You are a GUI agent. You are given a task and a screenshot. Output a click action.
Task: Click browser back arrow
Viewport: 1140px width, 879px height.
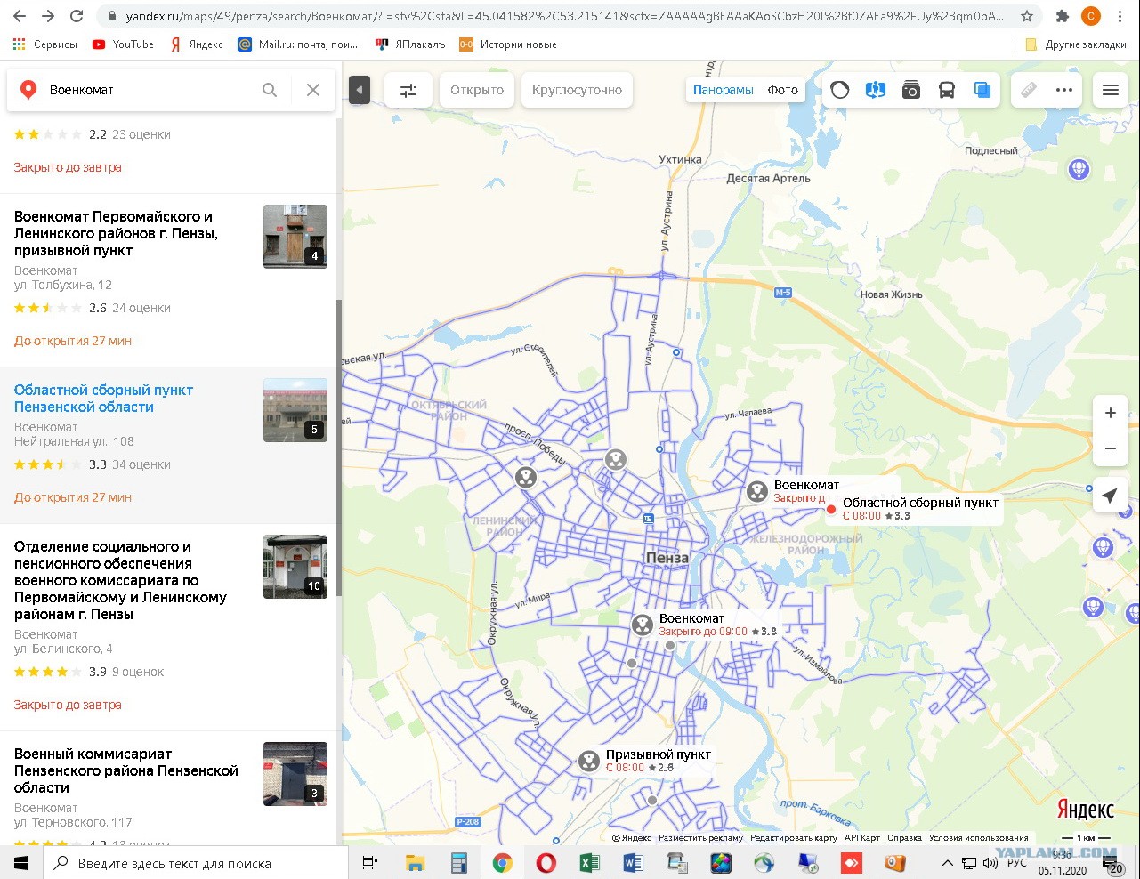click(20, 16)
